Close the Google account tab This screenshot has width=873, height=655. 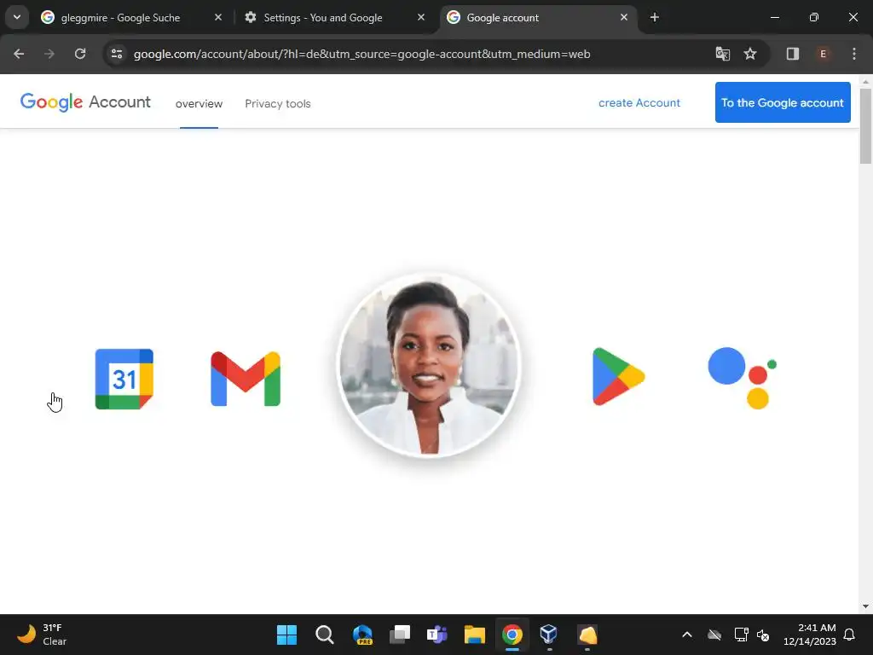[x=624, y=17]
